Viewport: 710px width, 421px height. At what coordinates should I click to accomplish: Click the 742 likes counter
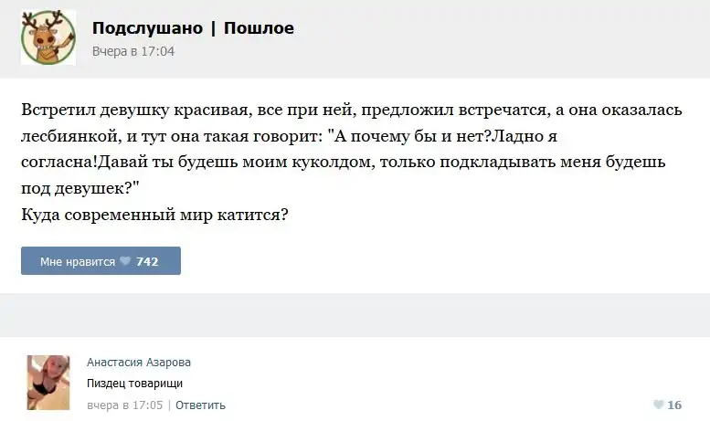click(x=147, y=262)
